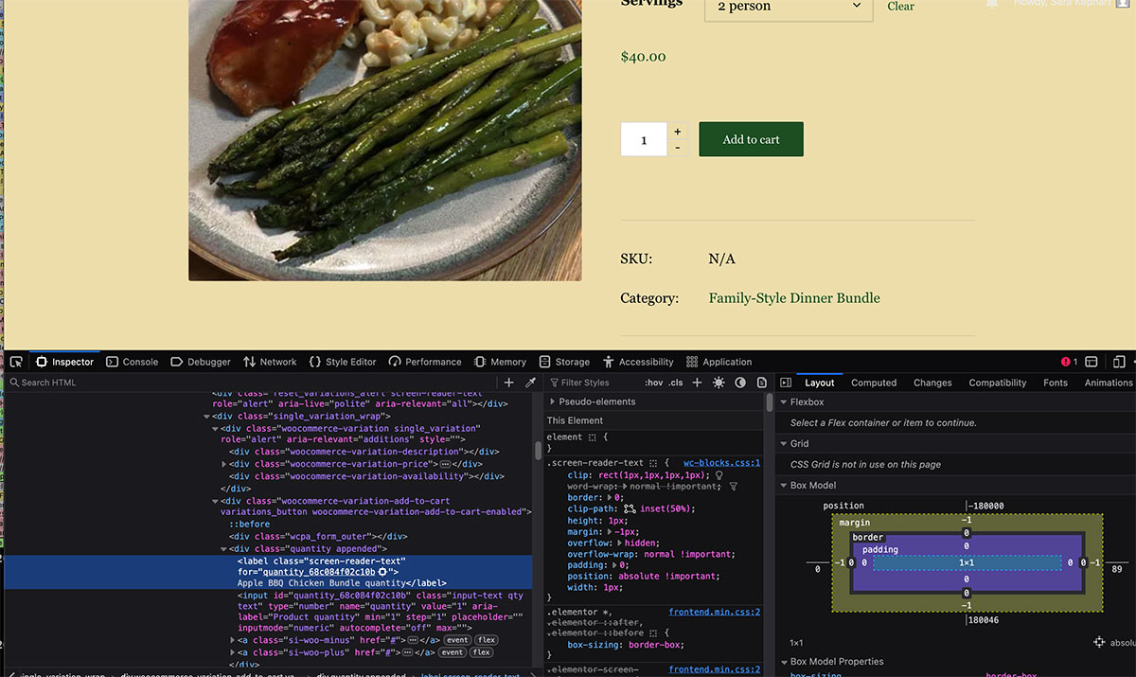Toggle the :hov pseudo-class panel

653,383
